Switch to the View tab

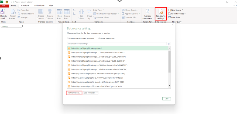[x=51, y=6]
